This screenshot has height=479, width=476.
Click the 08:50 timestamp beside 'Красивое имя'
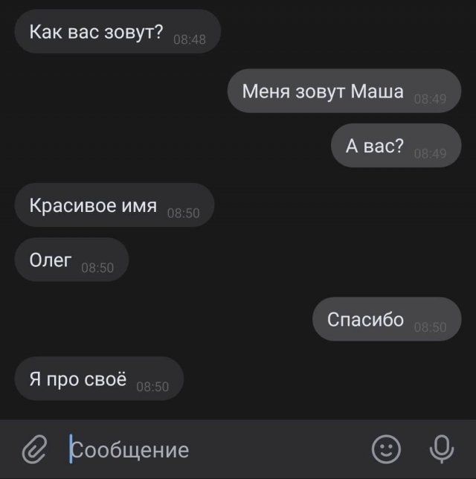click(x=183, y=213)
